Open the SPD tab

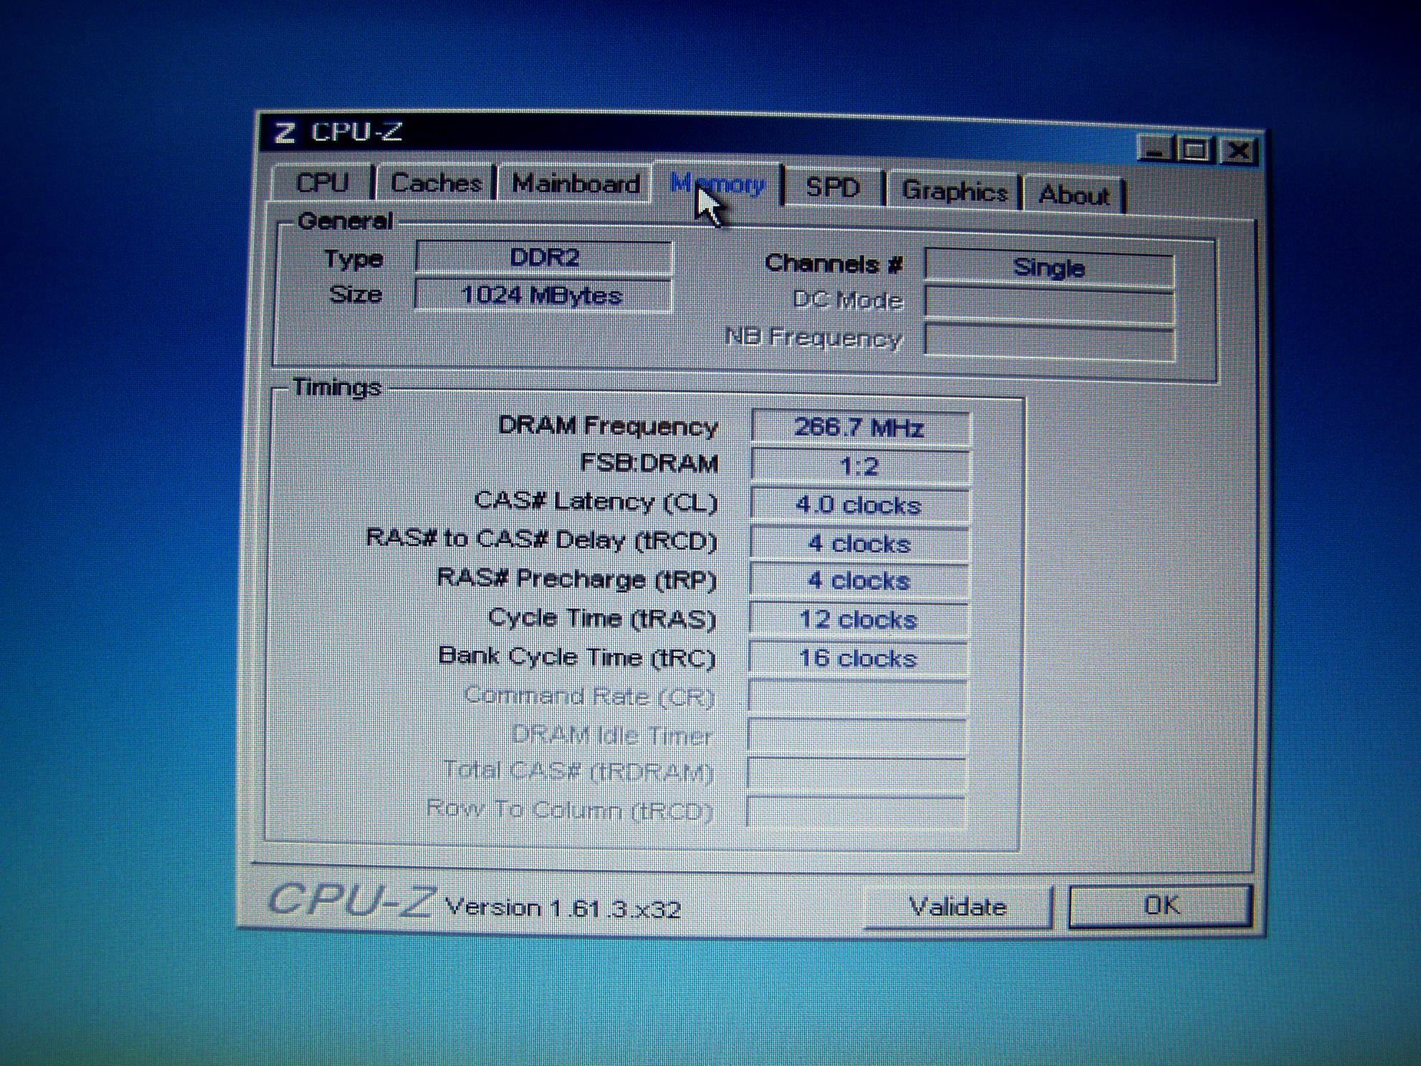pos(832,188)
